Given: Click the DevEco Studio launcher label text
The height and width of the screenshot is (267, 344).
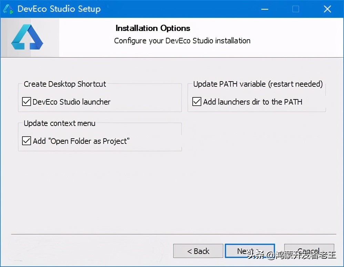Looking at the screenshot, I should point(72,102).
